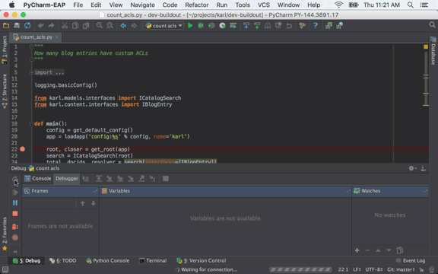The image size is (438, 274).
Task: Open the Terminal tool window
Action: click(153, 260)
